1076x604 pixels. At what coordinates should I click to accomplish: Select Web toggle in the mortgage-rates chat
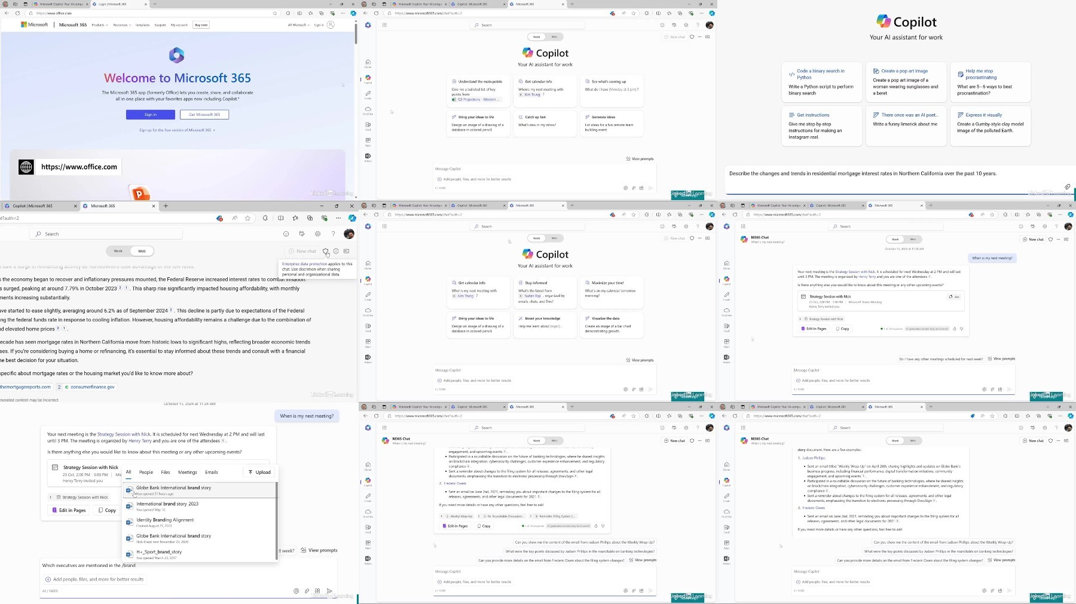pyautogui.click(x=142, y=252)
